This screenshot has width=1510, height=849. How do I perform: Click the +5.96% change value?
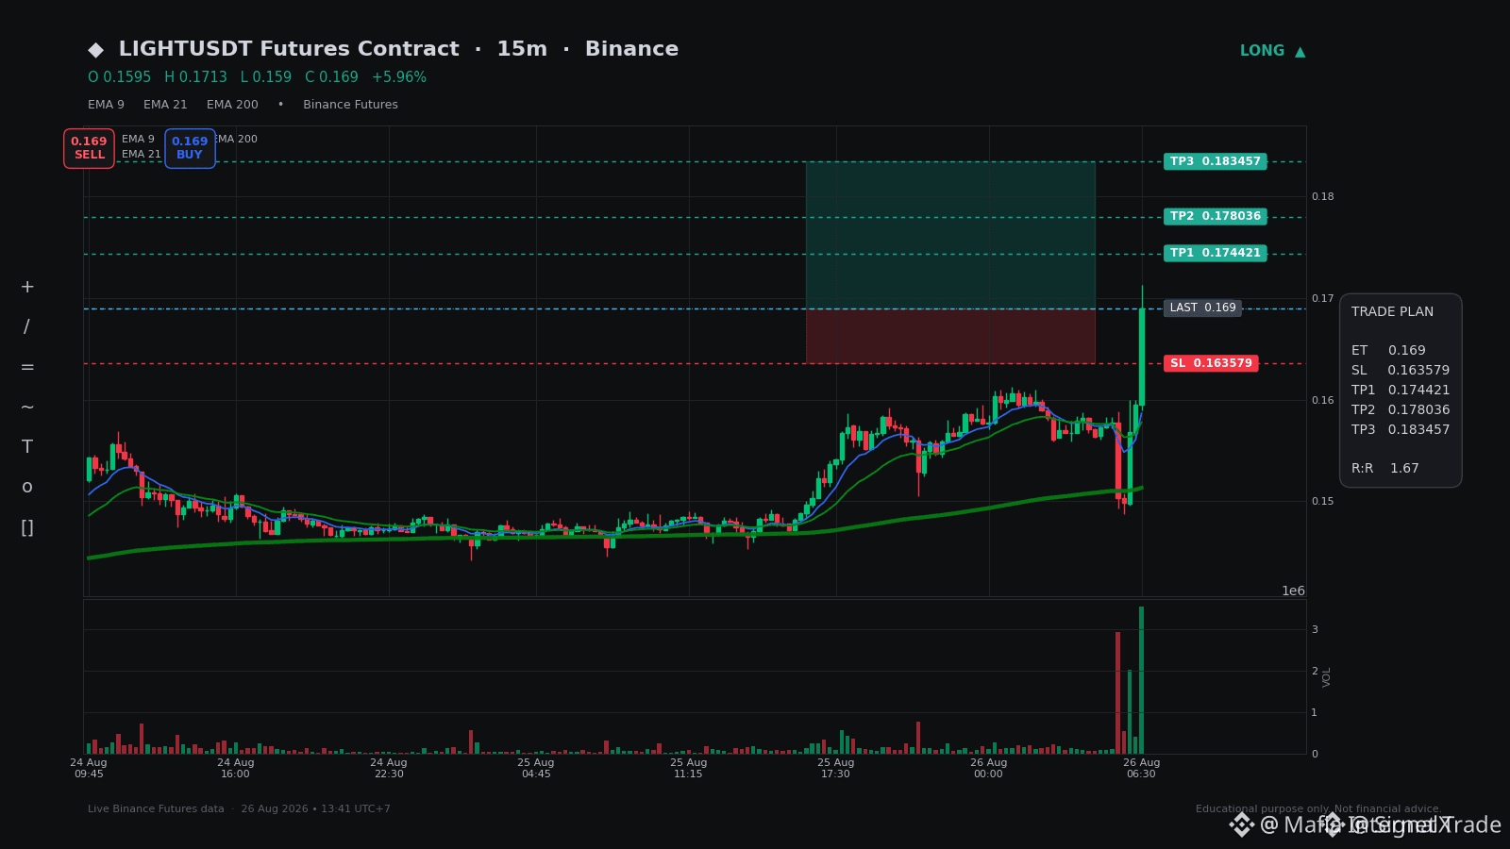coord(398,77)
